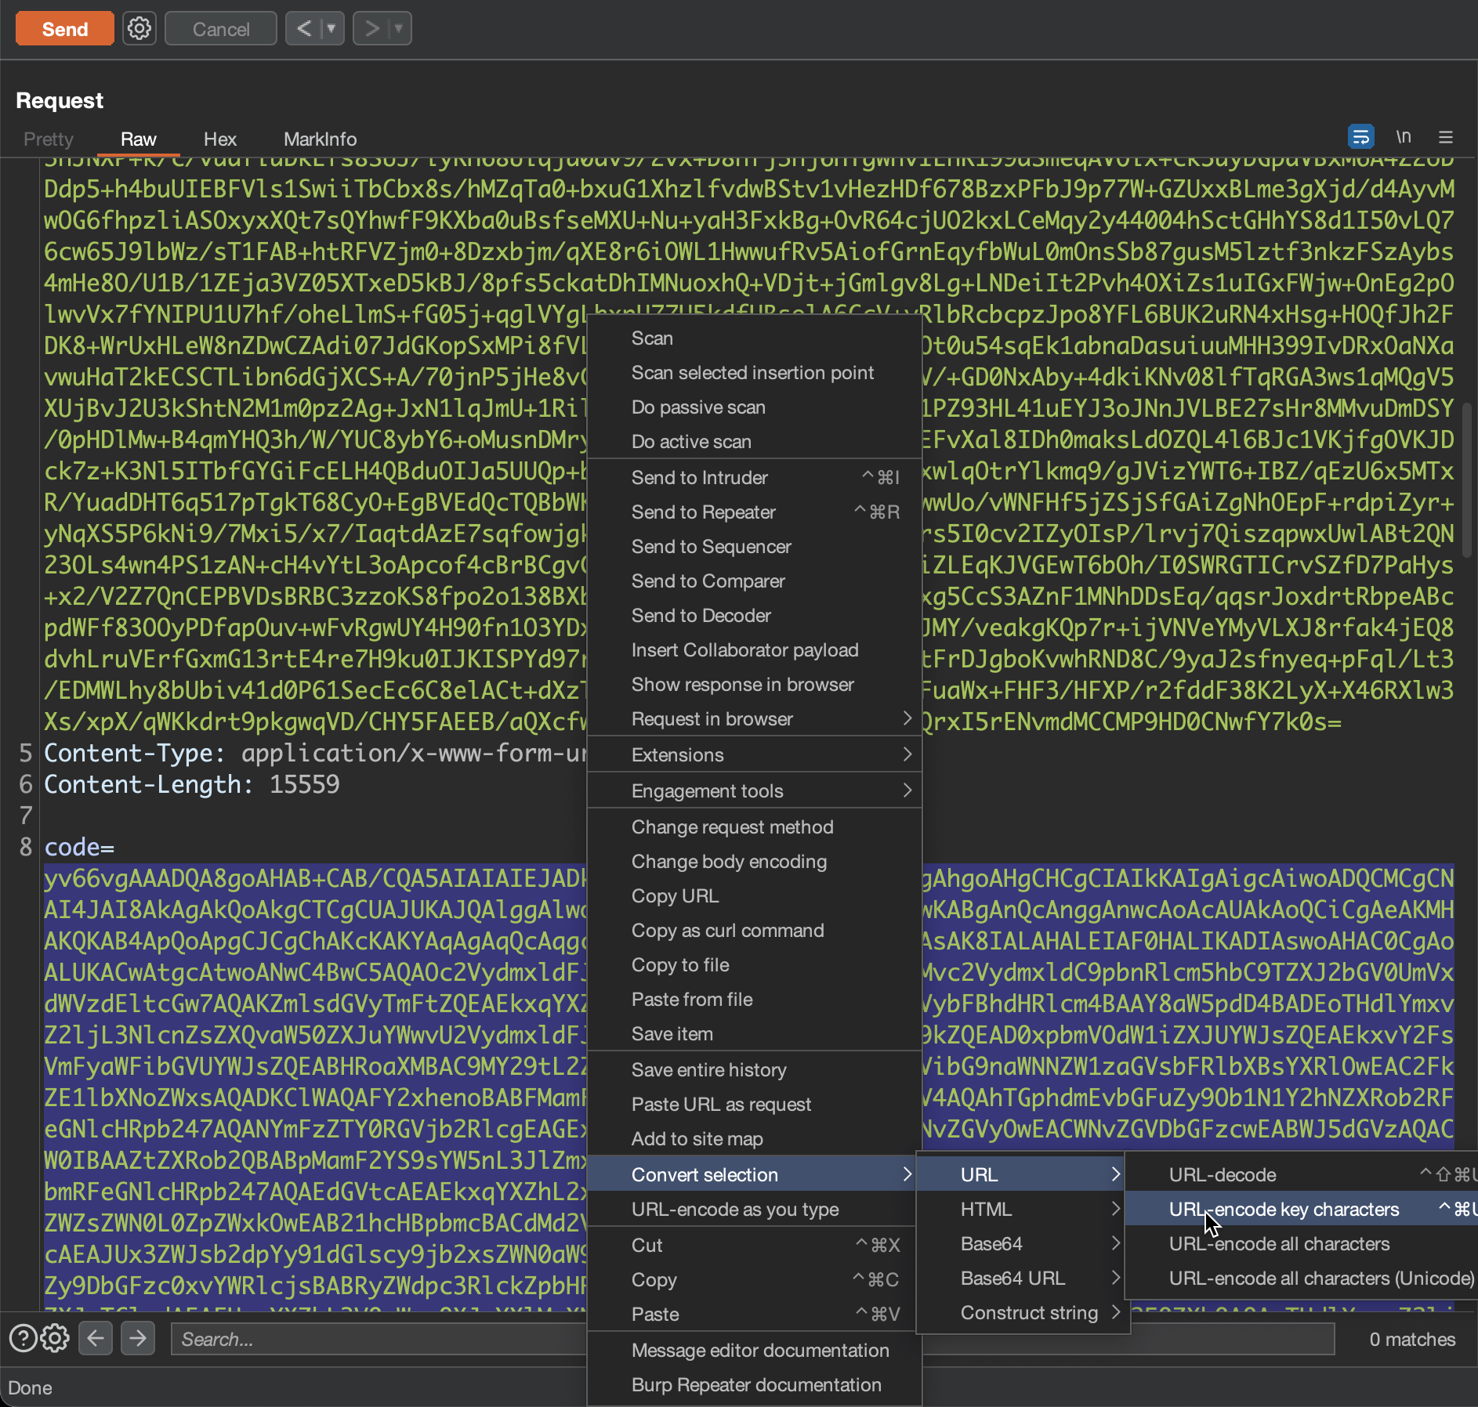The width and height of the screenshot is (1478, 1407).
Task: Toggle word wrap icon in editor
Action: [1360, 137]
